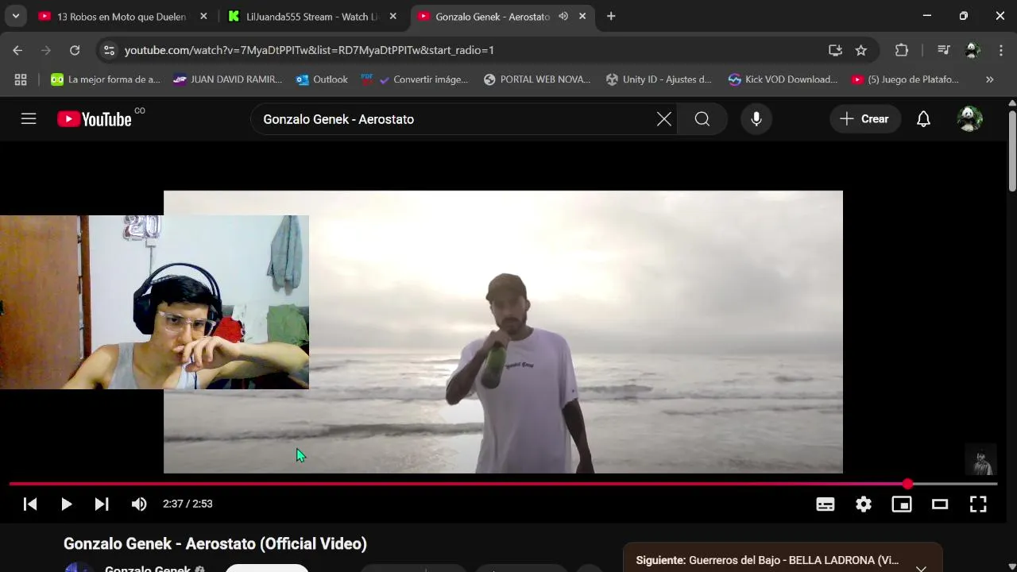
Task: Open the Chrome three-dot menu
Action: (1000, 50)
